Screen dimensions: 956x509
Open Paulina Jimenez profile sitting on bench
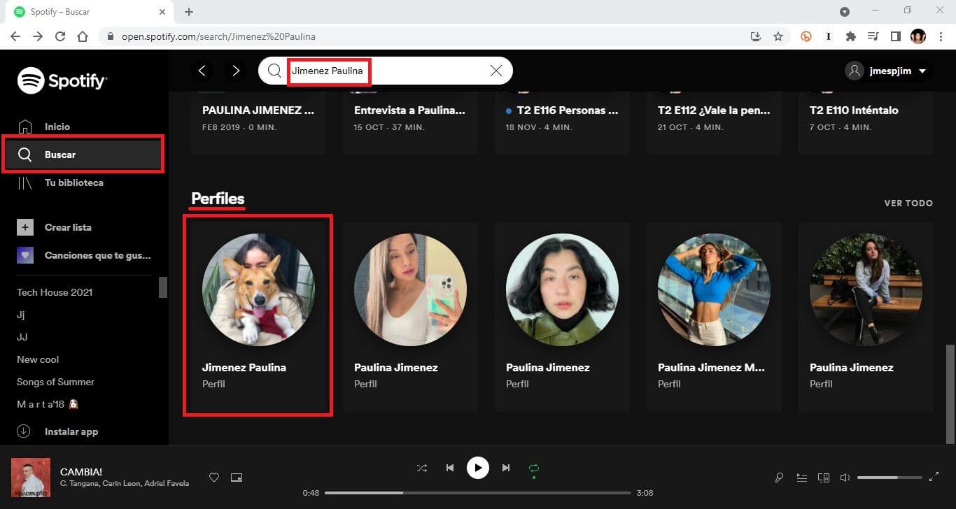(x=866, y=315)
